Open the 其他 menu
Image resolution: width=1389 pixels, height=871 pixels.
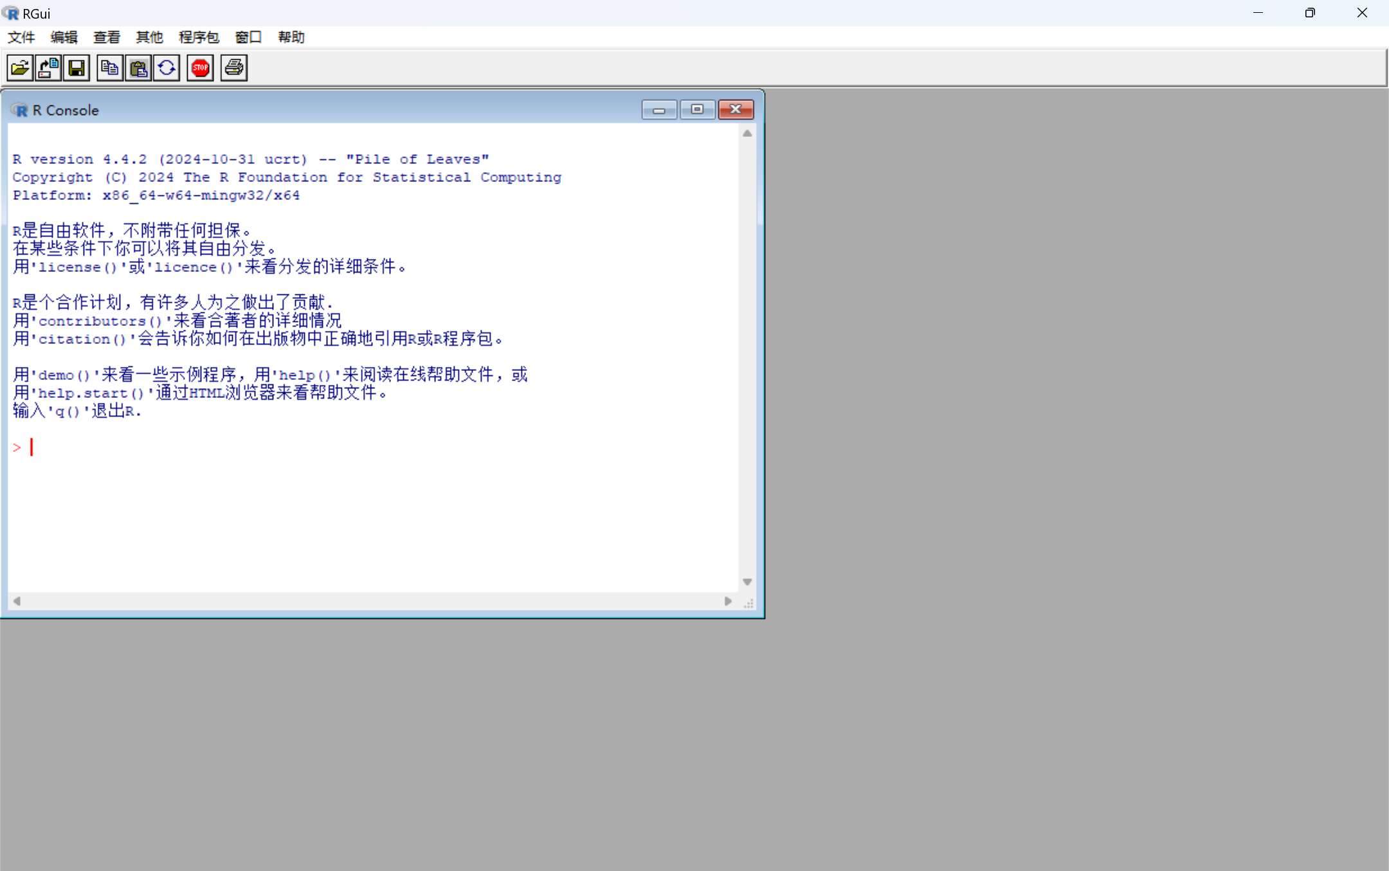click(149, 37)
